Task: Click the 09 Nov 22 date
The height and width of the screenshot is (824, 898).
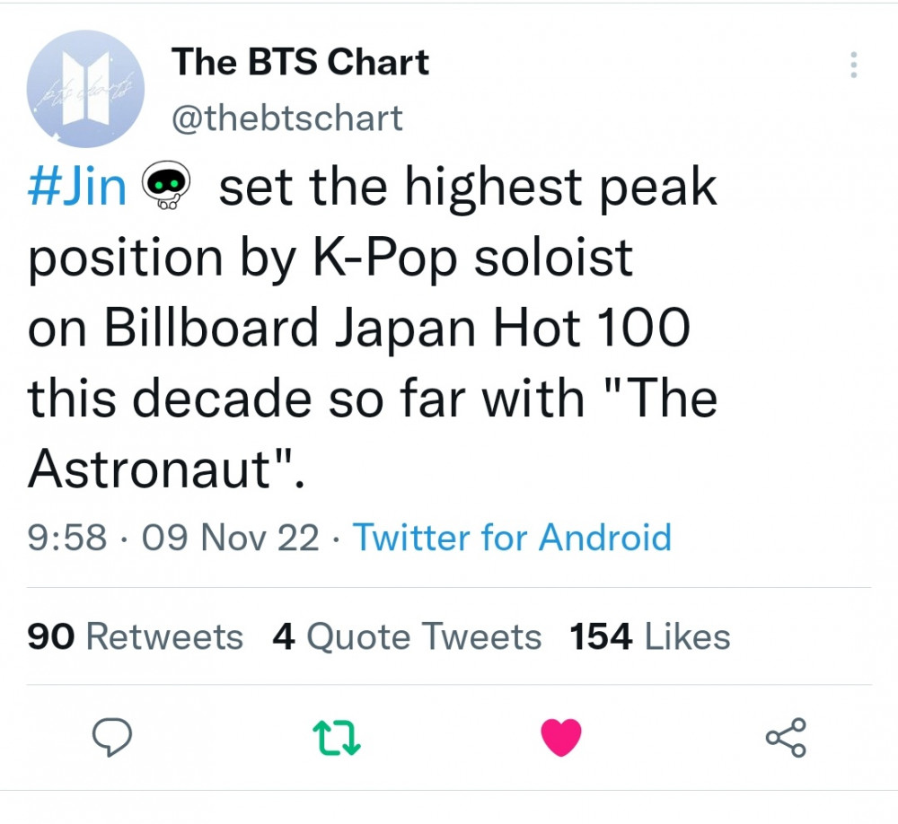Action: (x=230, y=538)
